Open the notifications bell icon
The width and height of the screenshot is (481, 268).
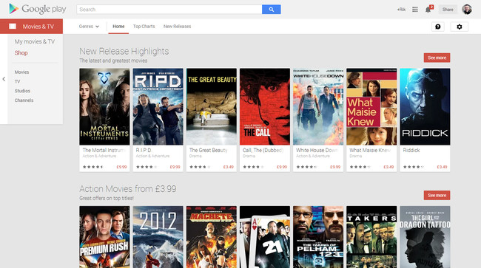pos(428,10)
